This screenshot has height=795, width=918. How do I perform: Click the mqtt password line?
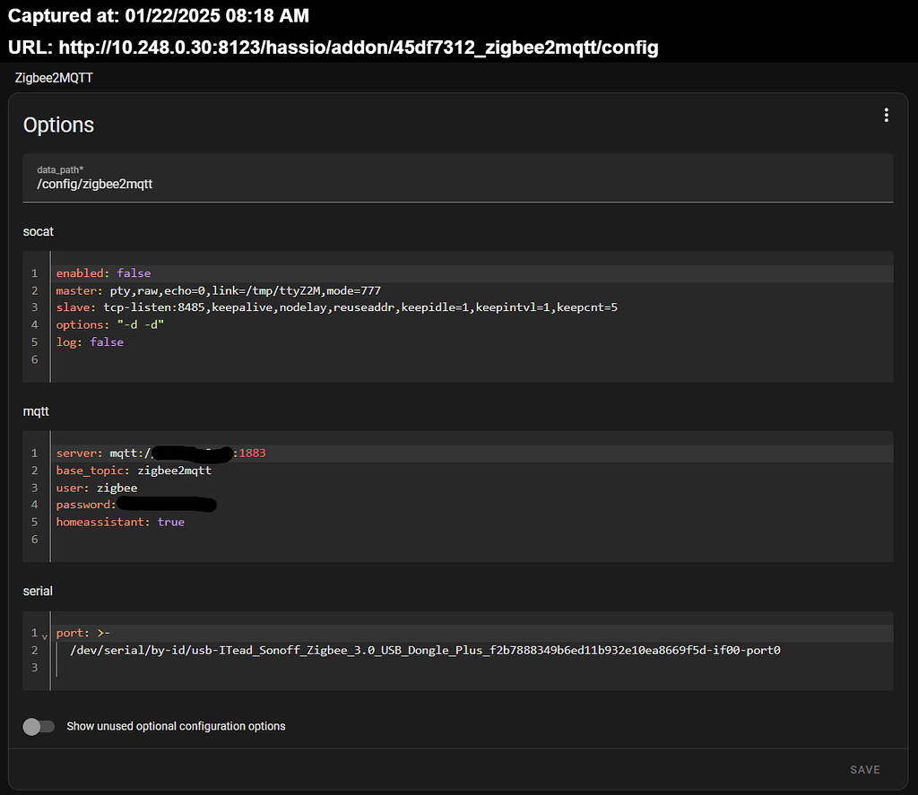click(x=472, y=505)
